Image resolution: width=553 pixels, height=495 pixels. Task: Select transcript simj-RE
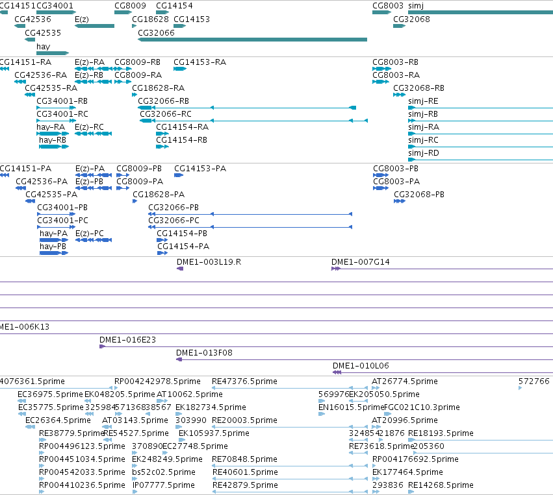423,101
